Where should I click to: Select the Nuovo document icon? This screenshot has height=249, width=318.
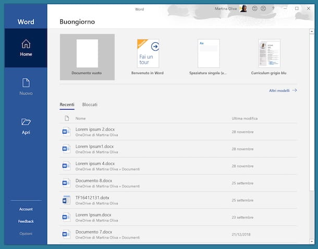point(26,83)
